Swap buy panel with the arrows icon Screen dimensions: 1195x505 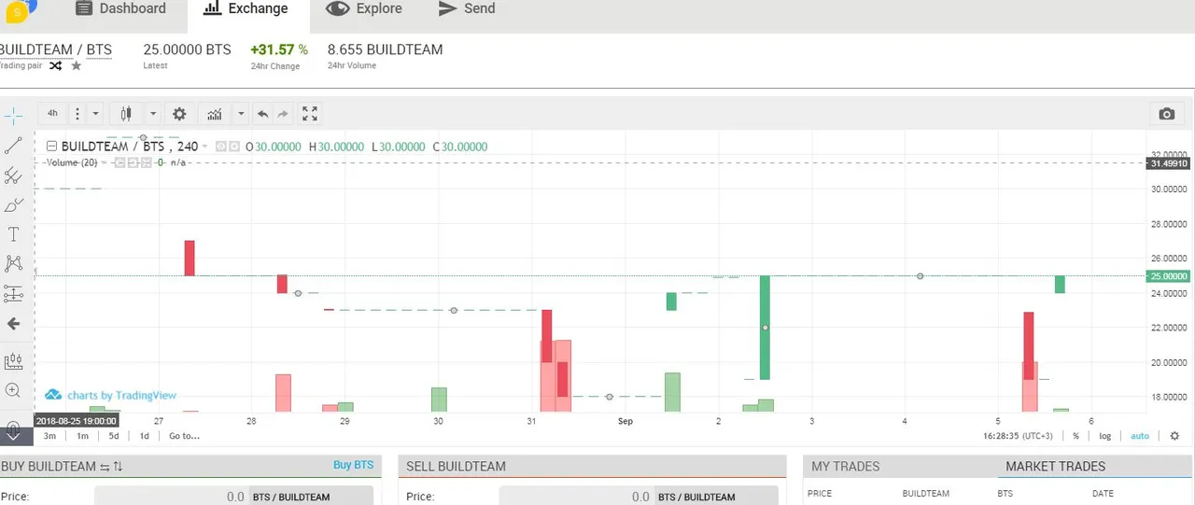click(105, 466)
